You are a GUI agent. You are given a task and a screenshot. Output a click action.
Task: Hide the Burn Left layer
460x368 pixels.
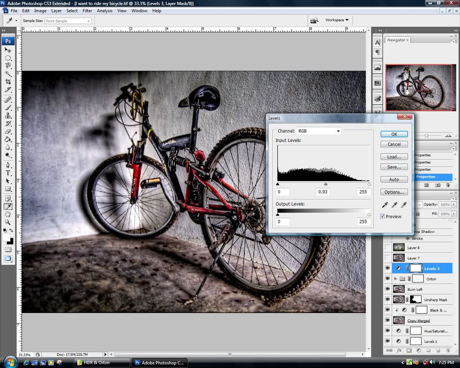(387, 289)
